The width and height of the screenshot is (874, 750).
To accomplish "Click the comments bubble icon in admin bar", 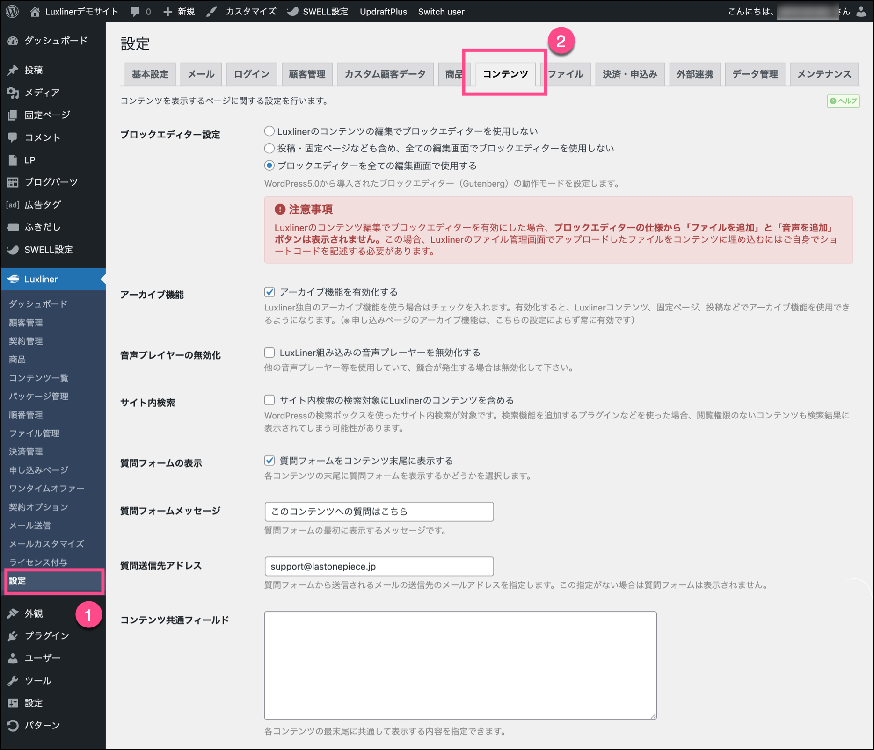I will point(135,12).
